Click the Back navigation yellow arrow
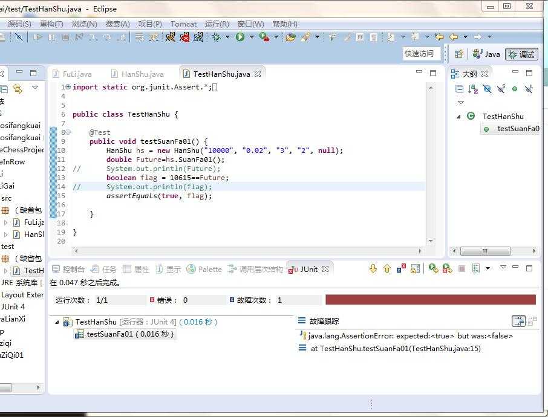 [x=454, y=36]
